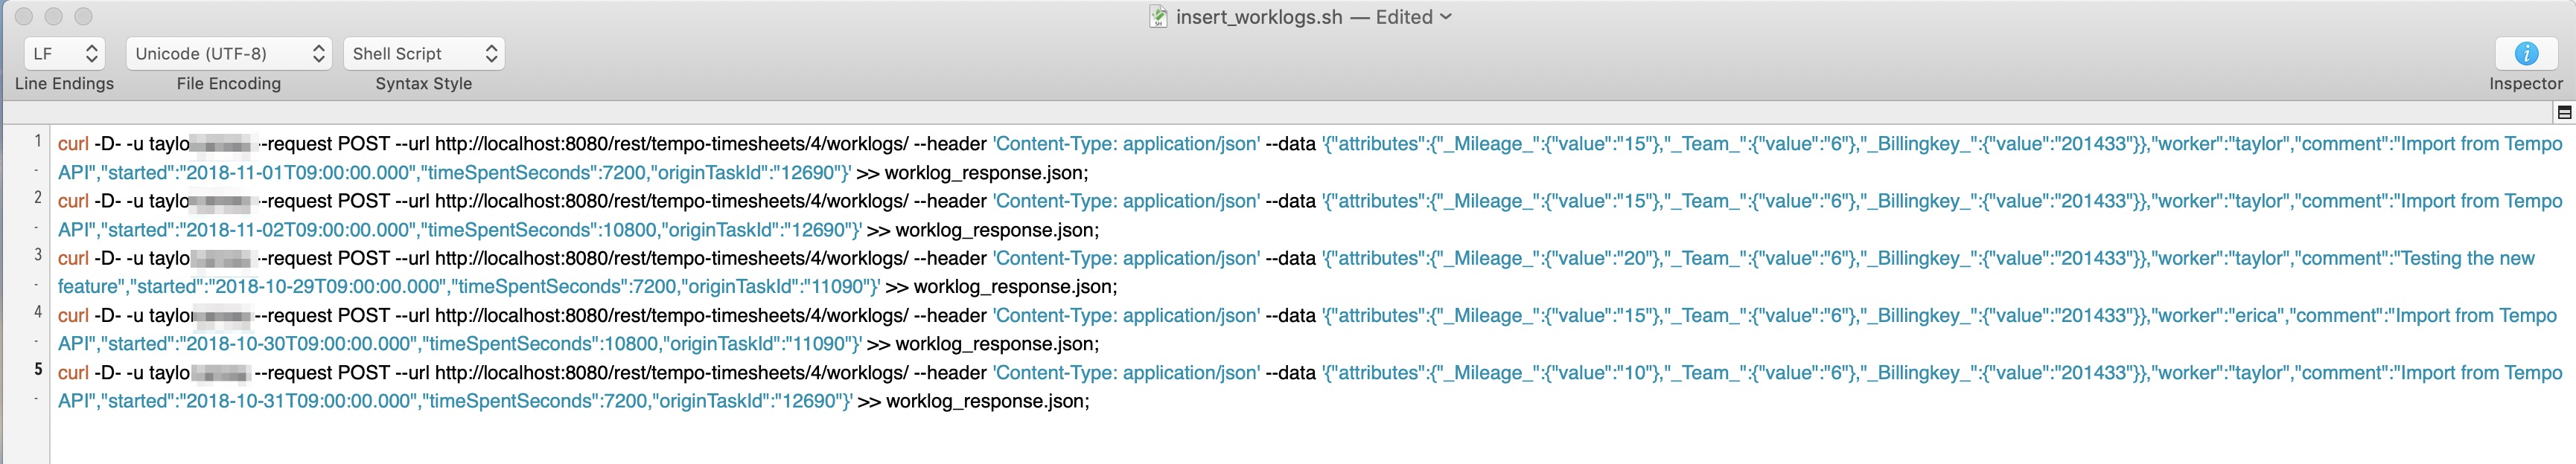This screenshot has width=2576, height=464.
Task: Select line number 2 in the gutter
Action: [x=38, y=198]
